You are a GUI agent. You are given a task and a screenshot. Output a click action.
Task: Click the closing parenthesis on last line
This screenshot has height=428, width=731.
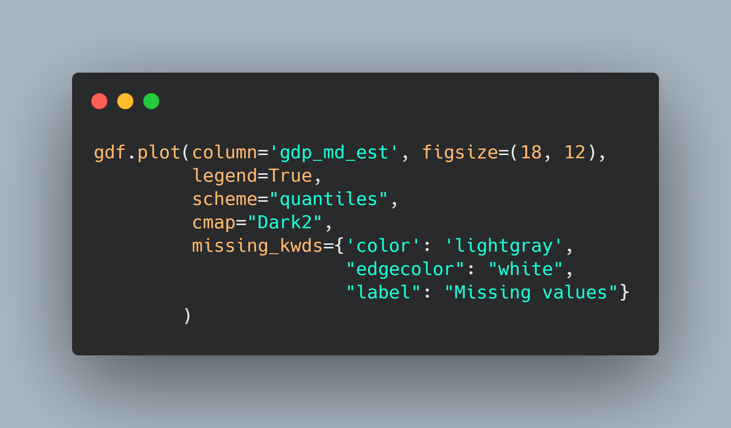click(x=187, y=316)
